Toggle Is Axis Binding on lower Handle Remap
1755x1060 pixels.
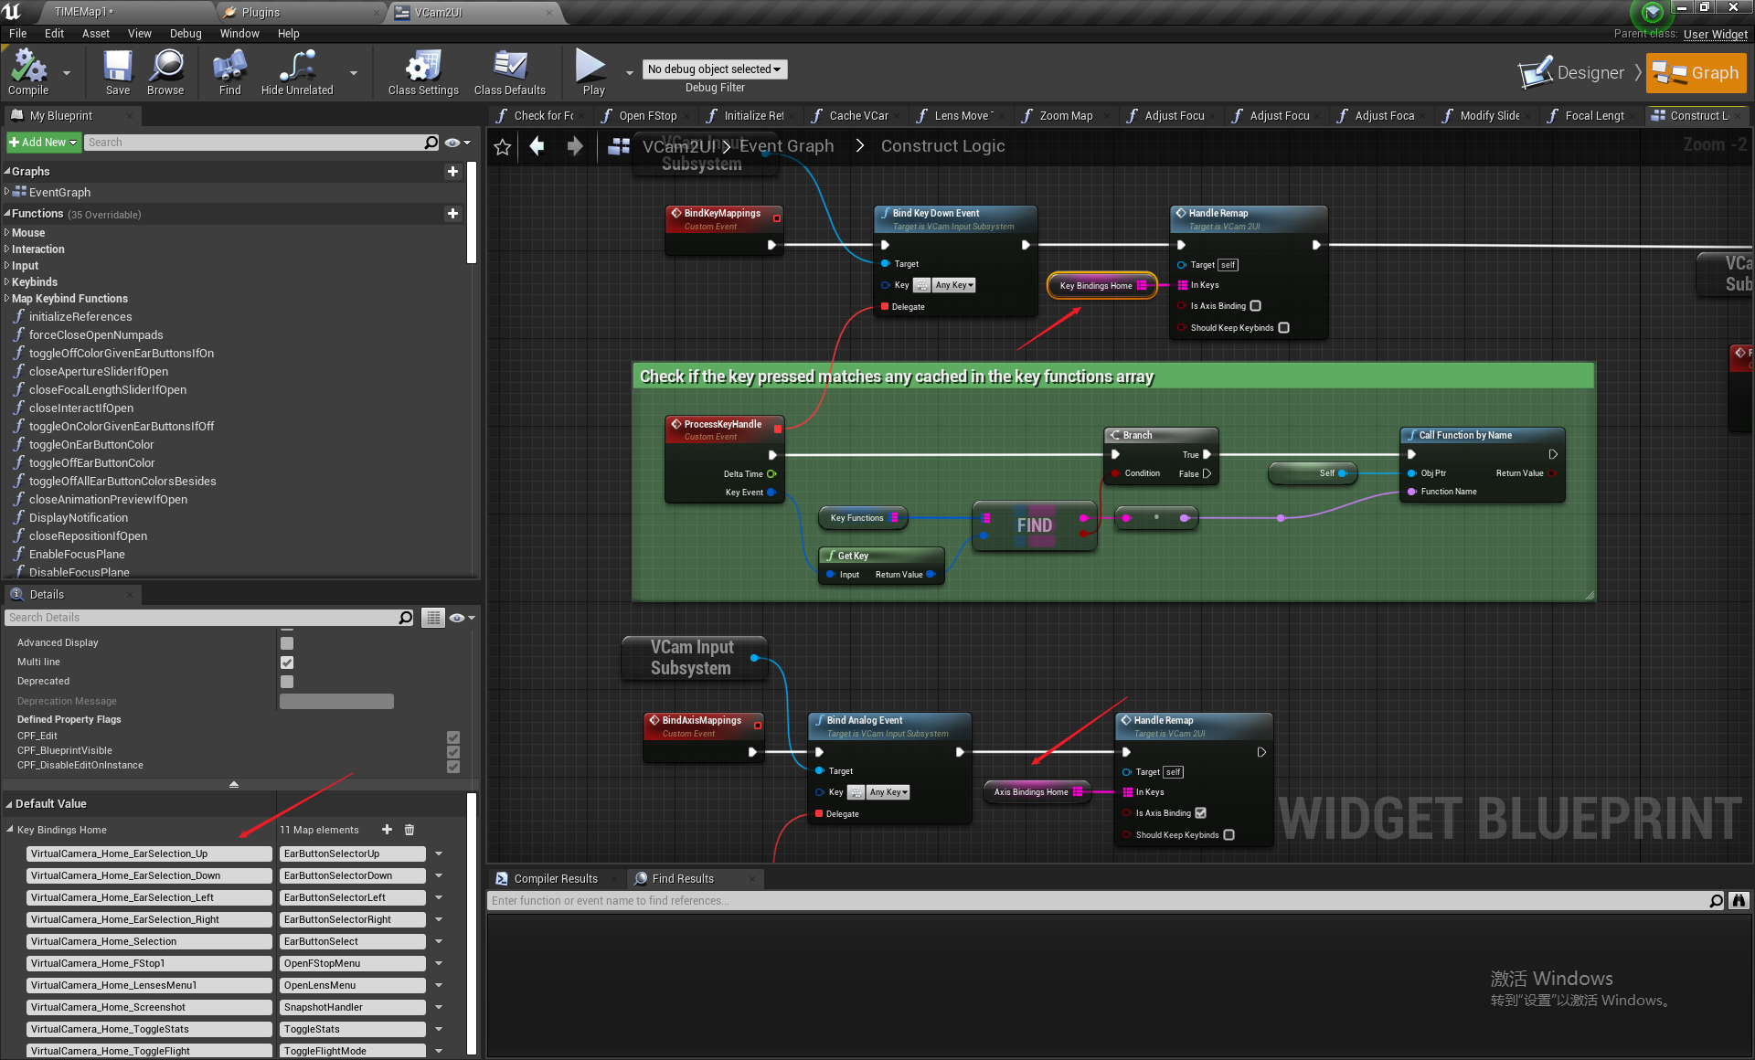1201,813
